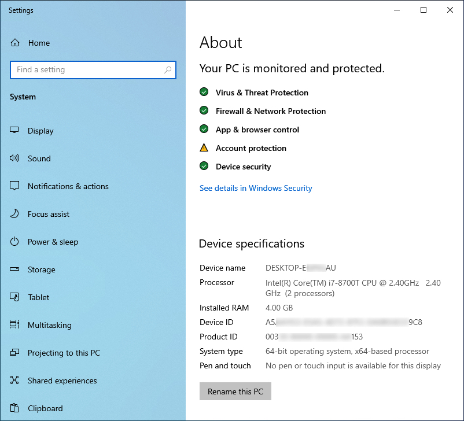The height and width of the screenshot is (421, 464).
Task: Open Storage settings
Action: 41,269
